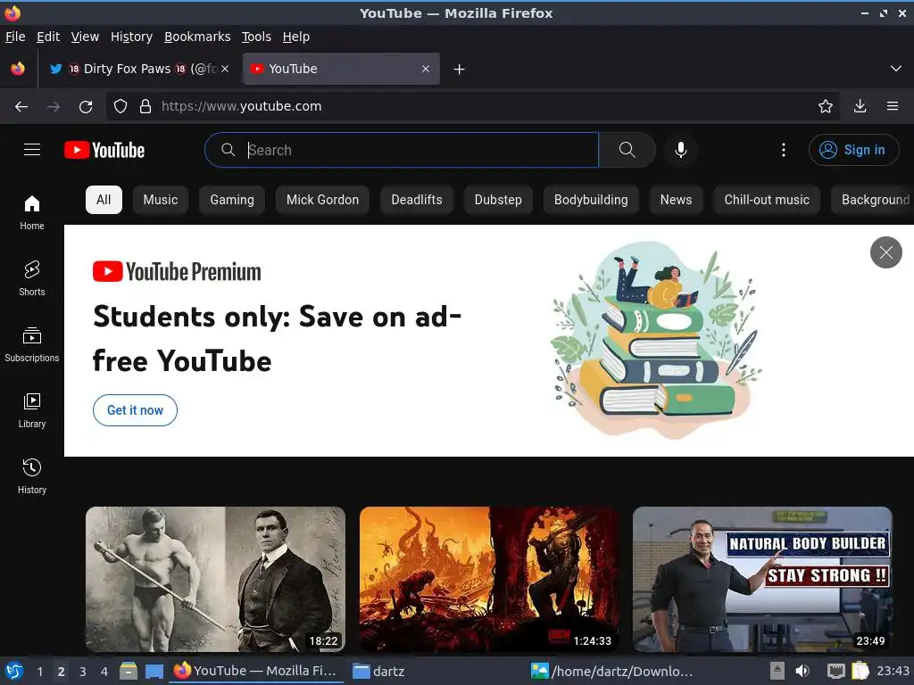Open the vintage strongman video thumbnail
The width and height of the screenshot is (914, 685).
[x=216, y=579]
